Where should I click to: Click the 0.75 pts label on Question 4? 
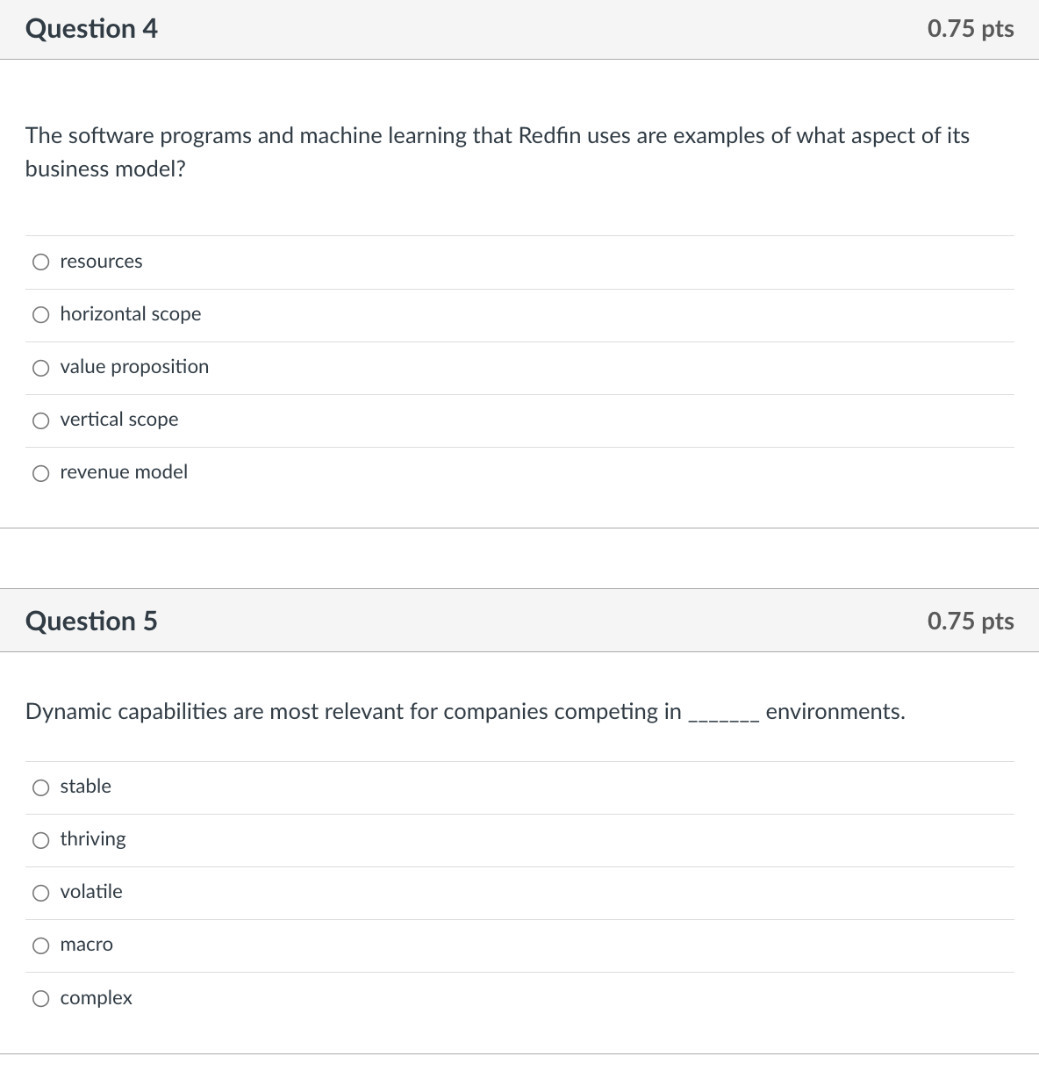pyautogui.click(x=969, y=28)
